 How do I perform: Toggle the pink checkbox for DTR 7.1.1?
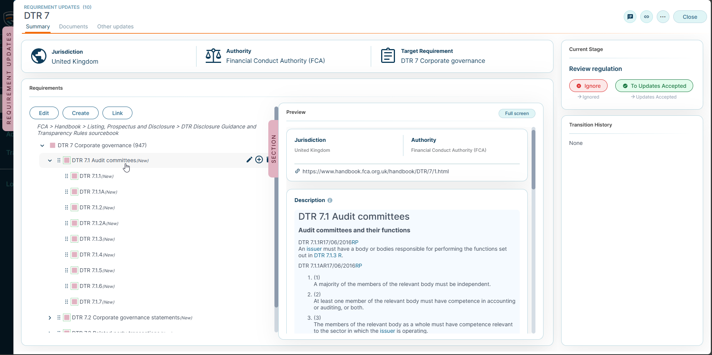74,176
